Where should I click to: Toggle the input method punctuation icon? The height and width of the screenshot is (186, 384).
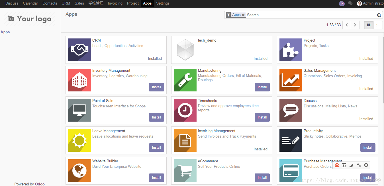[x=359, y=165]
